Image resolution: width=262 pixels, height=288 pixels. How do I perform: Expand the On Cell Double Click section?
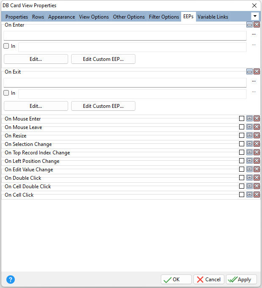249,186
